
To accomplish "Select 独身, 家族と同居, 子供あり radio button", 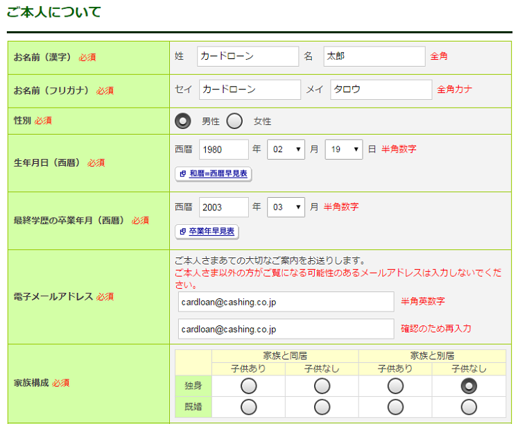I will click(x=248, y=386).
